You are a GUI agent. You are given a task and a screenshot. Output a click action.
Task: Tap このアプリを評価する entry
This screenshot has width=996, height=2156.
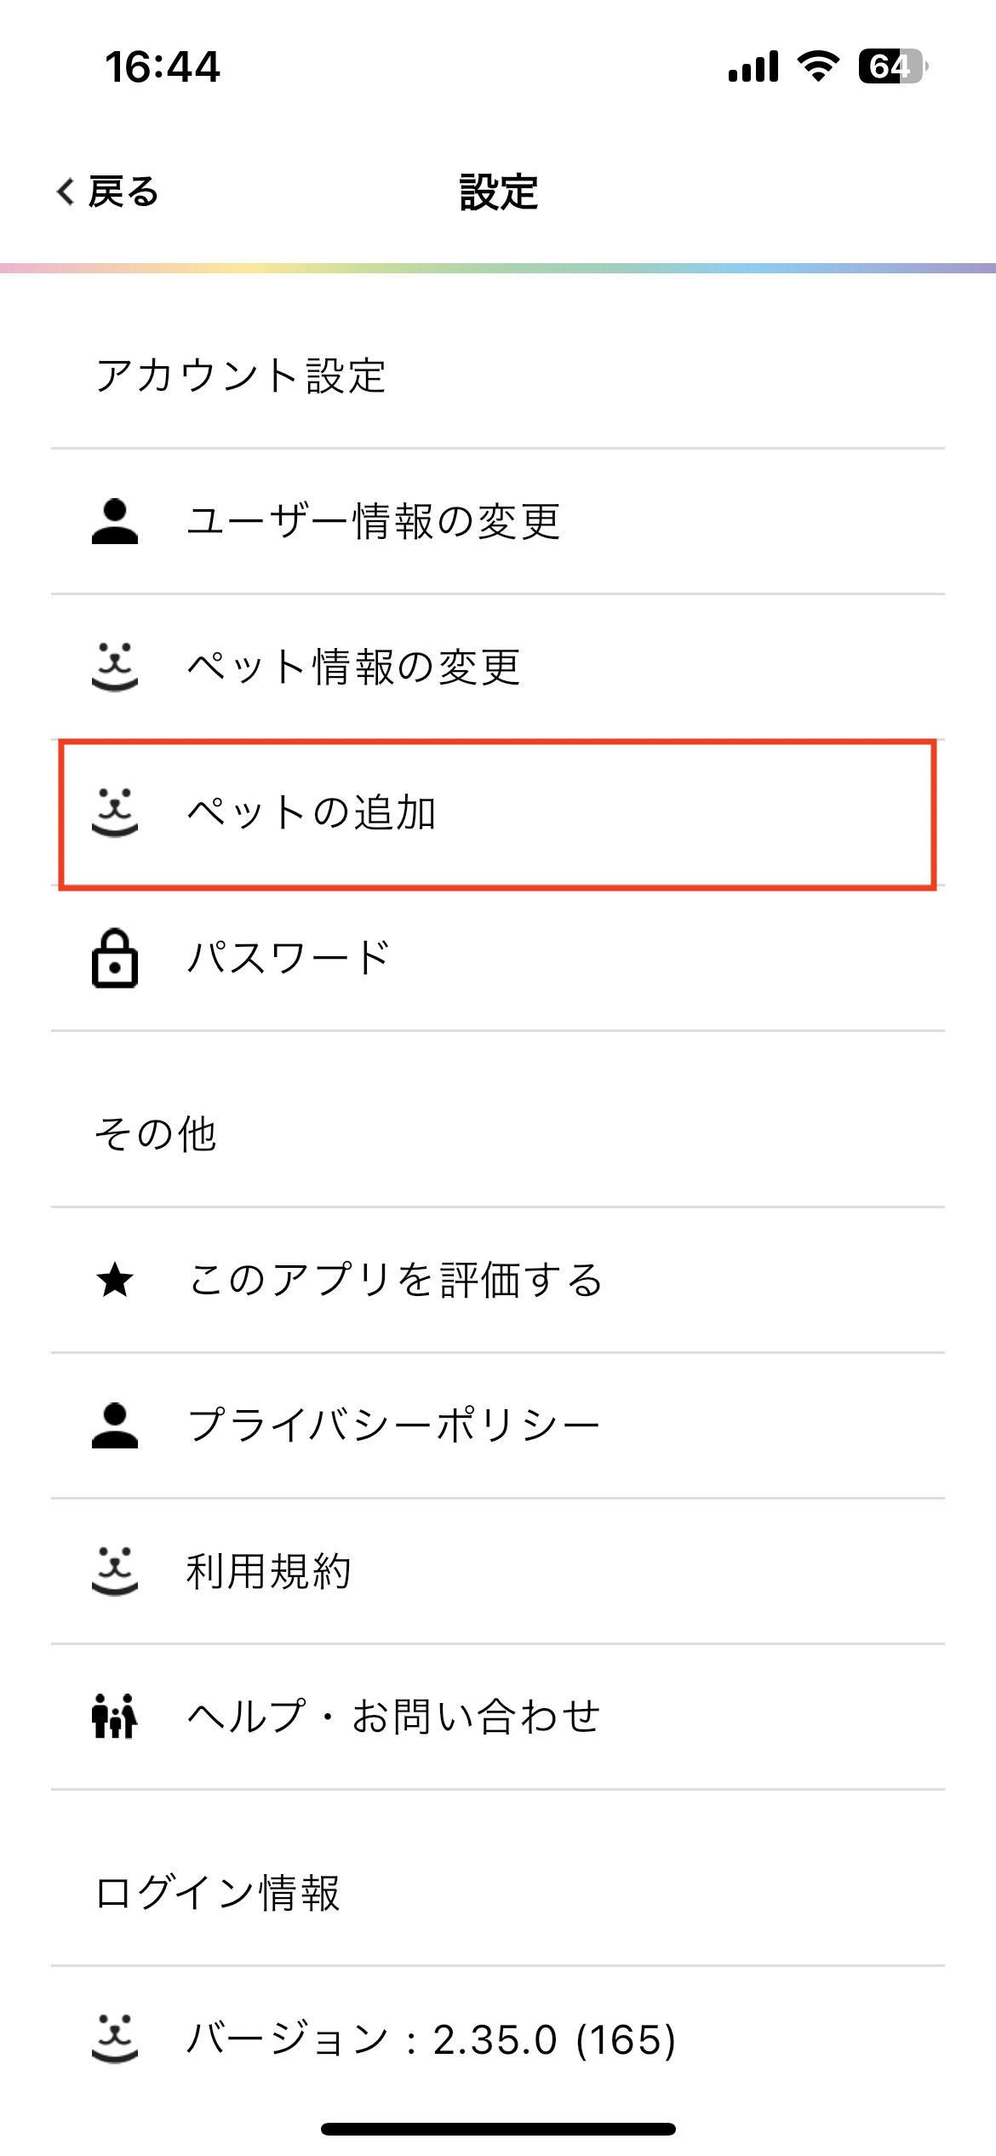pos(396,1280)
